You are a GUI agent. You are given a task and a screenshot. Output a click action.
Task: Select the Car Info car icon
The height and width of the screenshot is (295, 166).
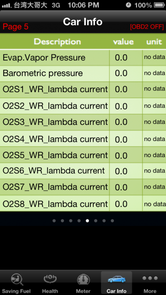[117, 279]
